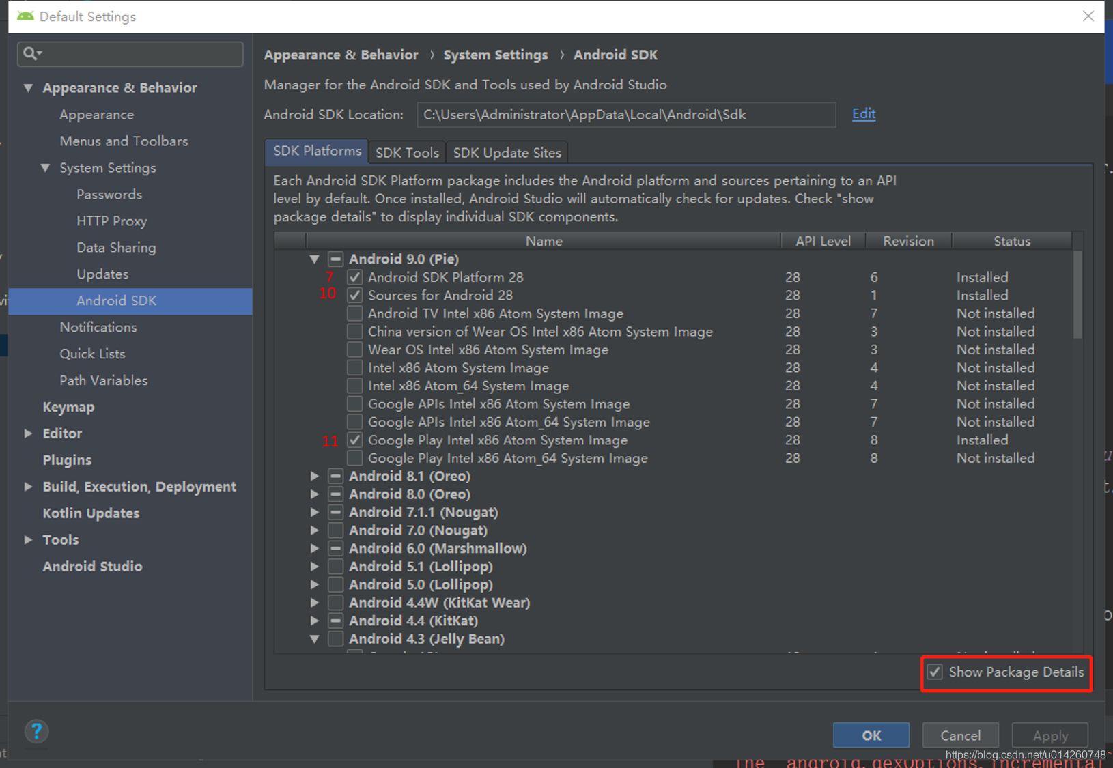Check Wear OS Intel x86 Atom System Image

(354, 350)
